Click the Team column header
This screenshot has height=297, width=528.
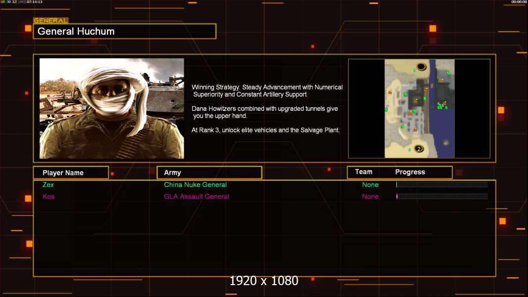(364, 172)
